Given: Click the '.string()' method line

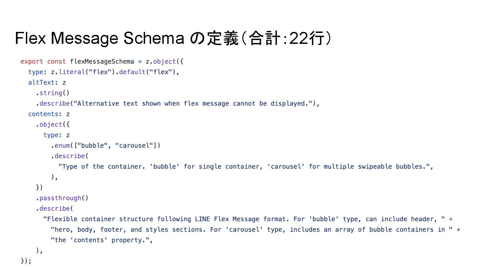Looking at the screenshot, I should point(52,93).
